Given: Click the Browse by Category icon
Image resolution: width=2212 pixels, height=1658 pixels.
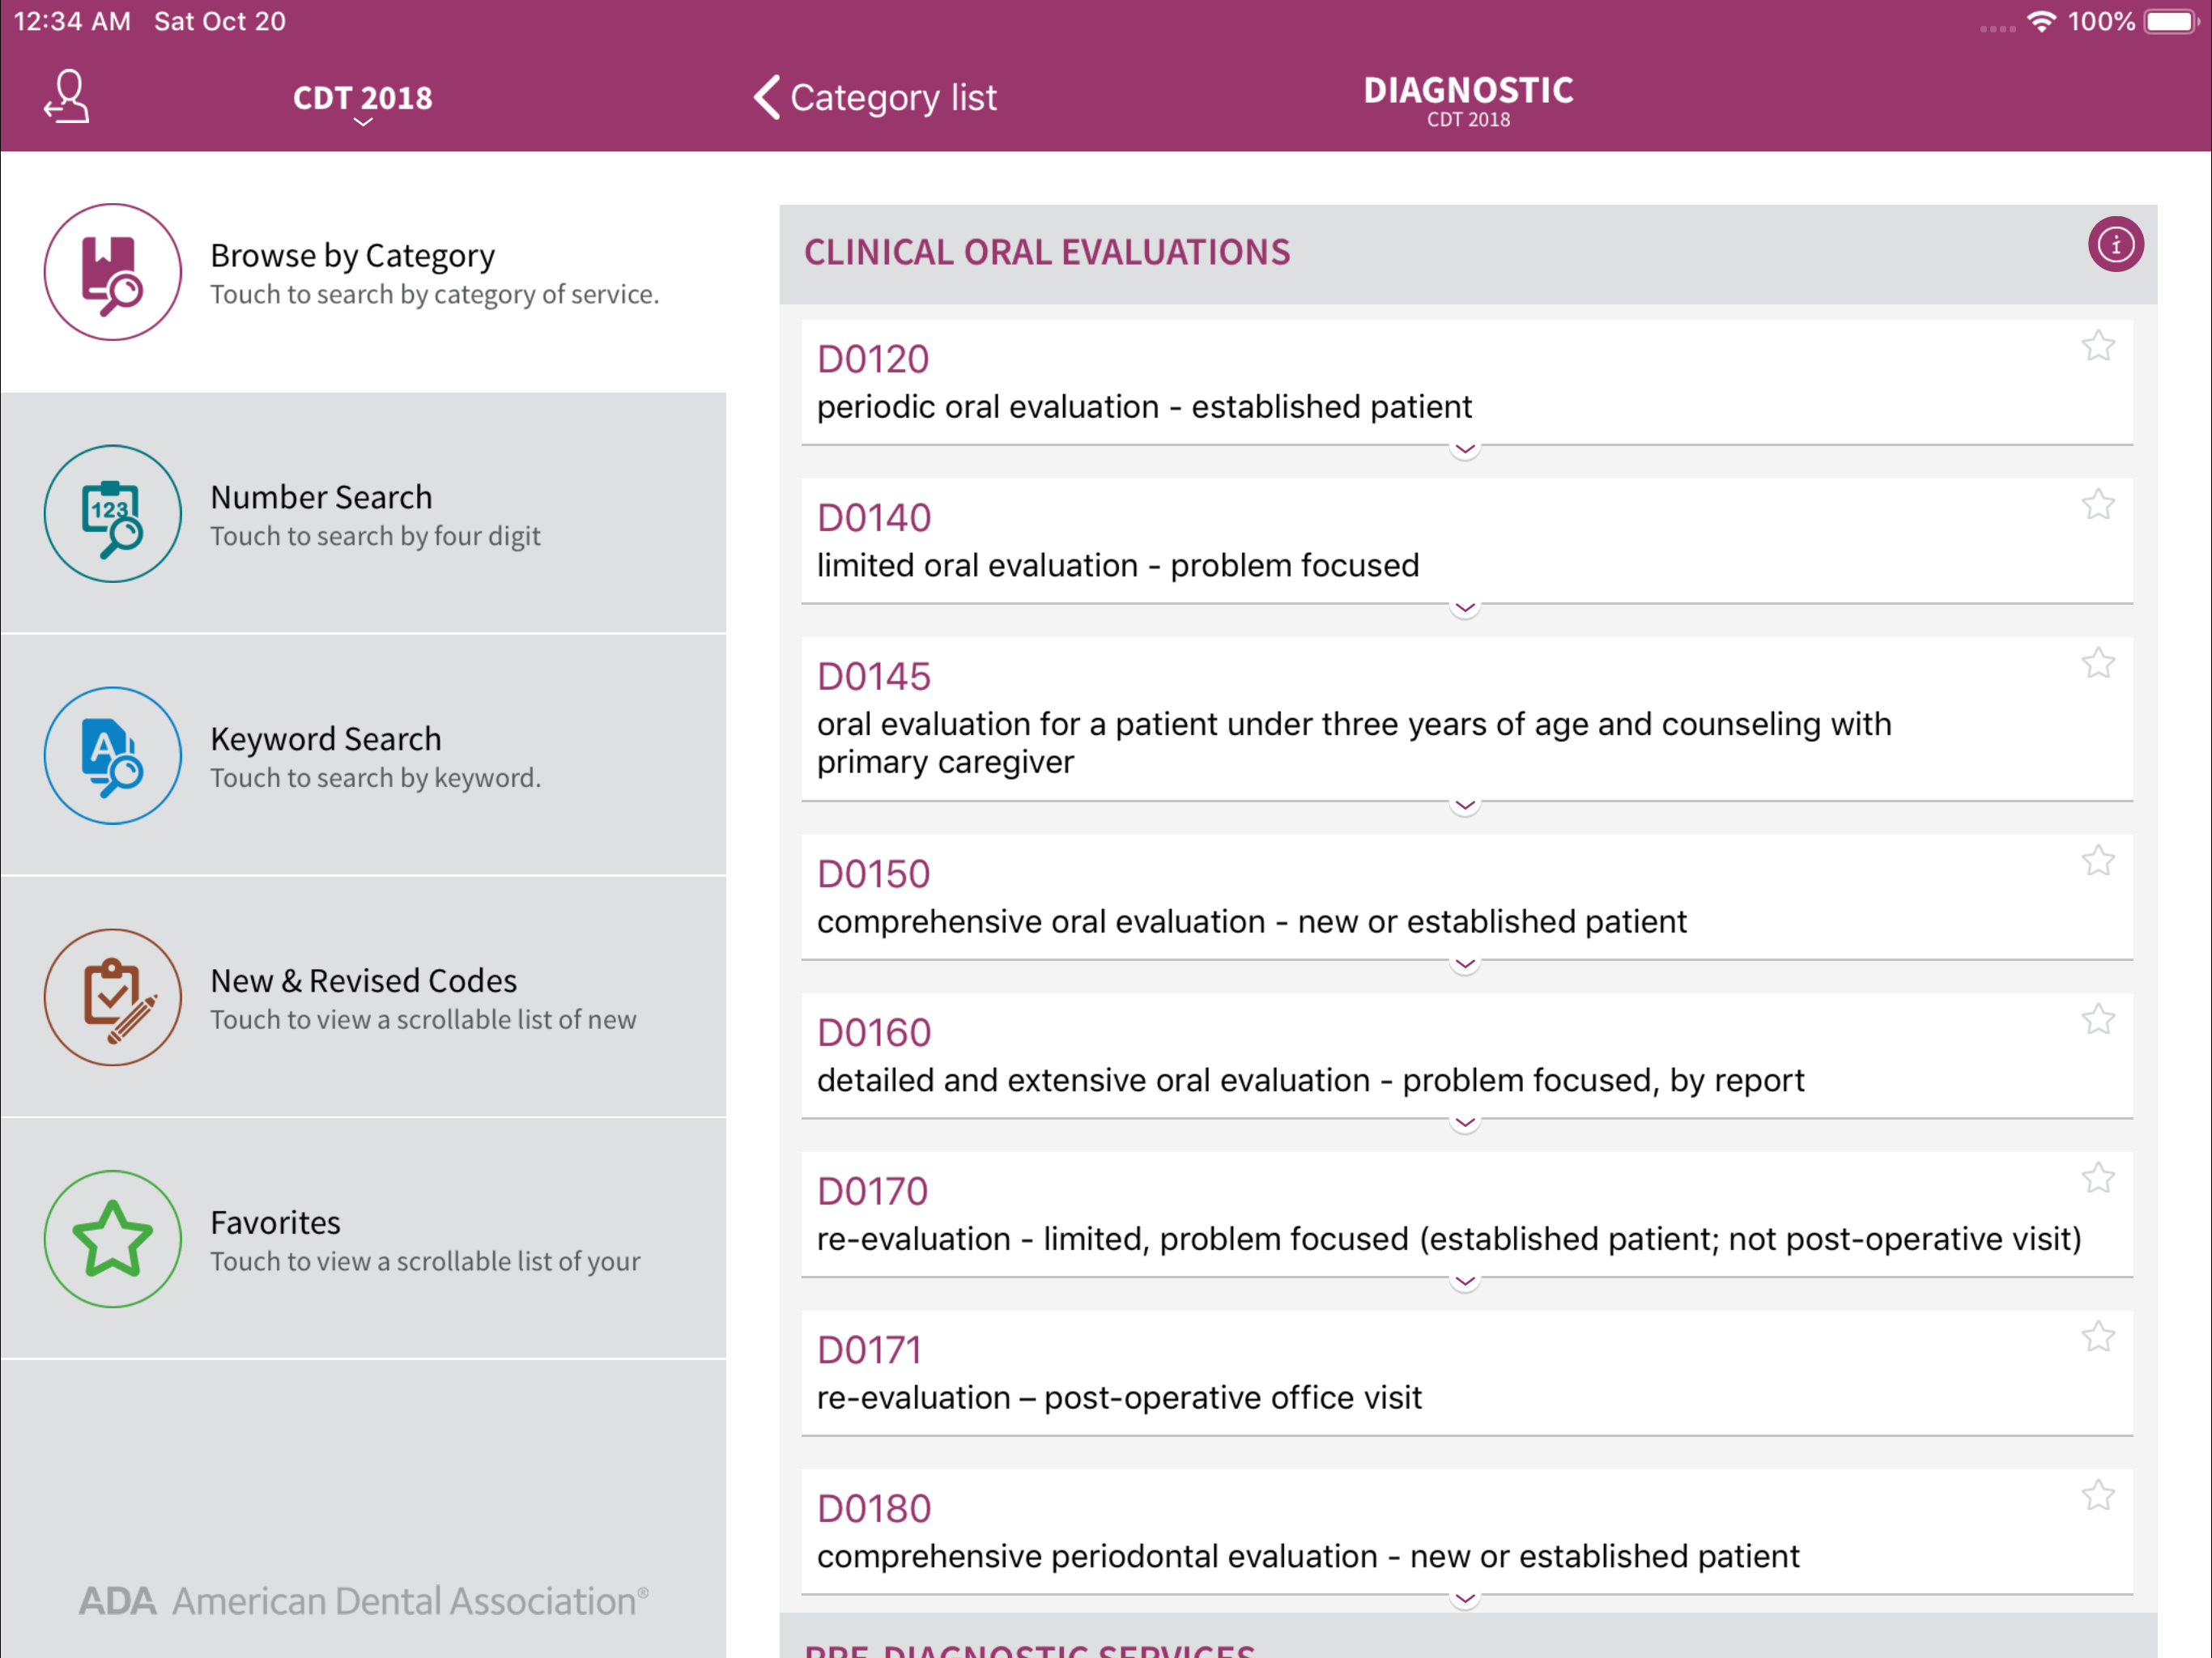Looking at the screenshot, I should coord(113,272).
